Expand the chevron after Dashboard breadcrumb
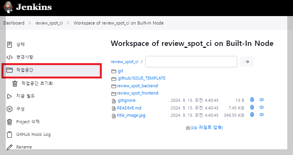Image resolution: width=293 pixels, height=155 pixels. 30,23
